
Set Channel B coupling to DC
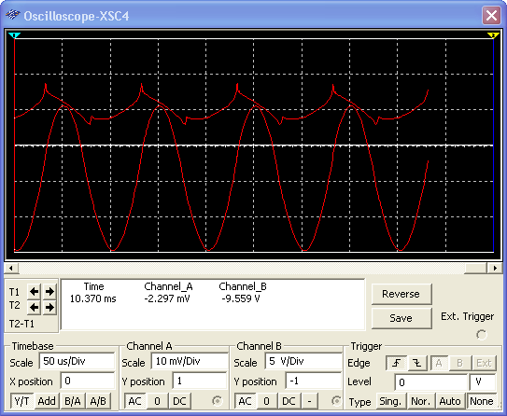point(289,401)
